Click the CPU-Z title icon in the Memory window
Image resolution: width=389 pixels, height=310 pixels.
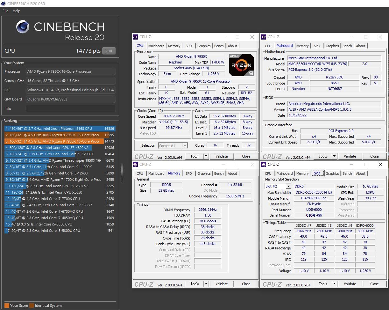[x=135, y=165]
